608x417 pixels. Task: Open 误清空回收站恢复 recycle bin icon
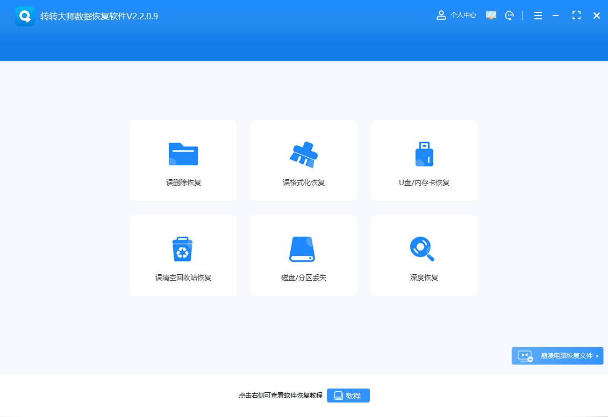coord(183,249)
